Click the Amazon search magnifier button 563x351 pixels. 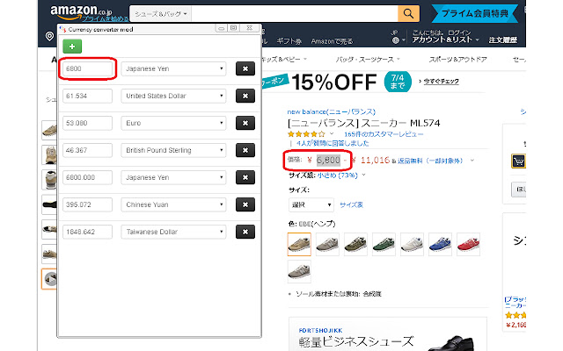(408, 14)
